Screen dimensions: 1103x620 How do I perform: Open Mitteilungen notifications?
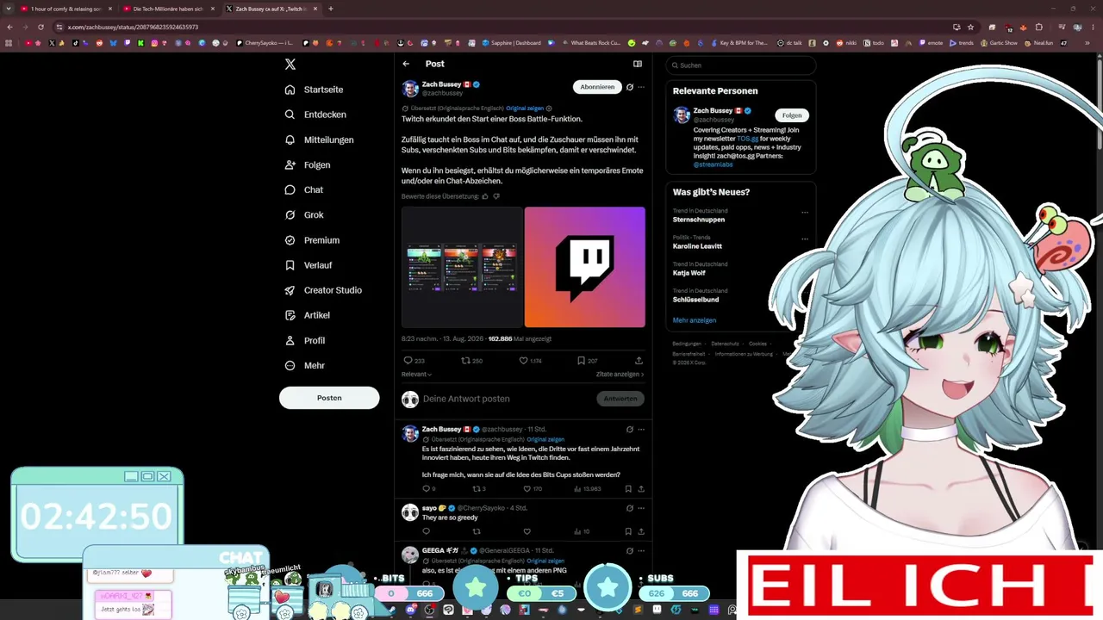319,139
